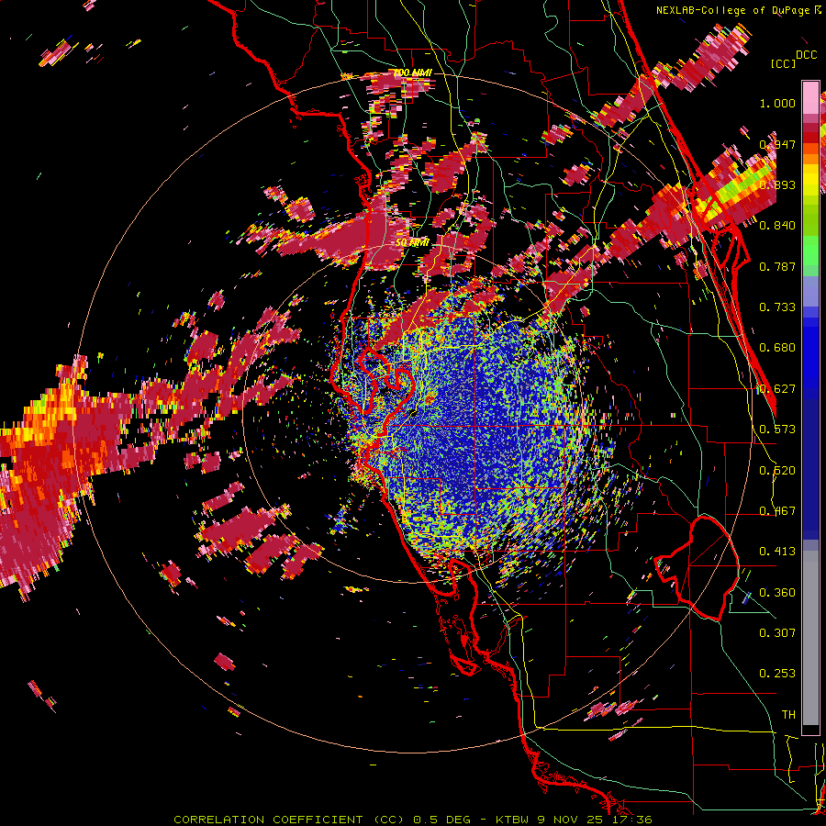Select the 1.000 legend value
826x826 pixels.
point(777,103)
